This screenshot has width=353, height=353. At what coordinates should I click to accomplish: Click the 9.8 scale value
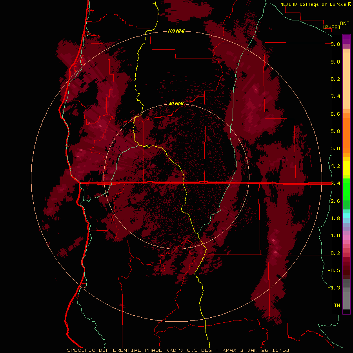pos(335,44)
